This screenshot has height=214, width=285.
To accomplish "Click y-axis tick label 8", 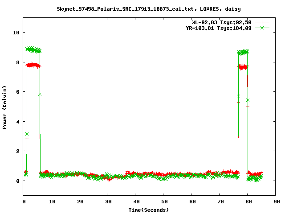I will click(18, 62).
